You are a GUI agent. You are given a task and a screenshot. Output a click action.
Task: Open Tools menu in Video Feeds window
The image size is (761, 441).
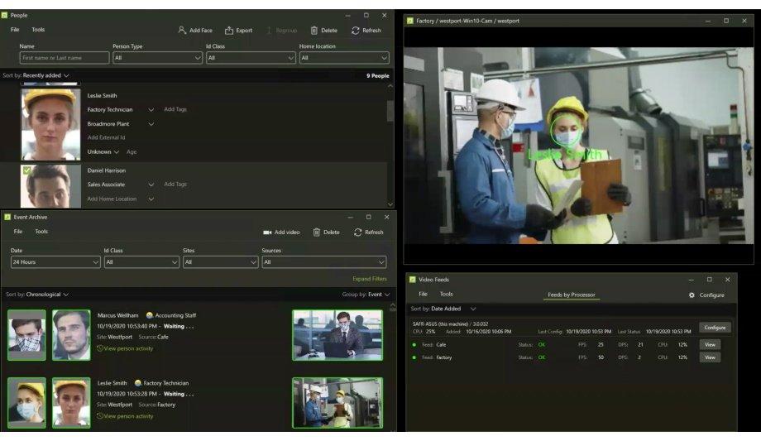[446, 294]
